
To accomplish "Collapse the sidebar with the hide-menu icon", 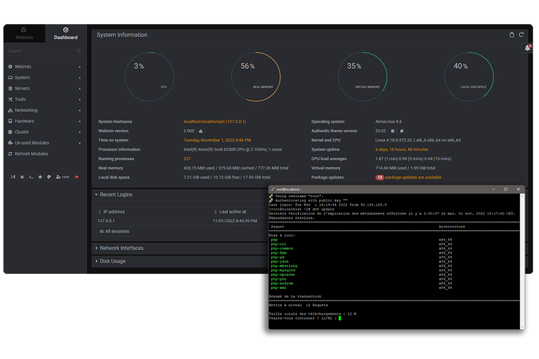I will [x=13, y=177].
